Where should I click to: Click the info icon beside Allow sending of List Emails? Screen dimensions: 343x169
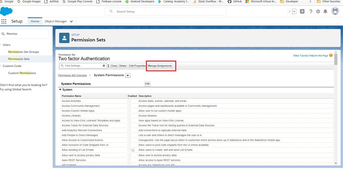(133, 150)
